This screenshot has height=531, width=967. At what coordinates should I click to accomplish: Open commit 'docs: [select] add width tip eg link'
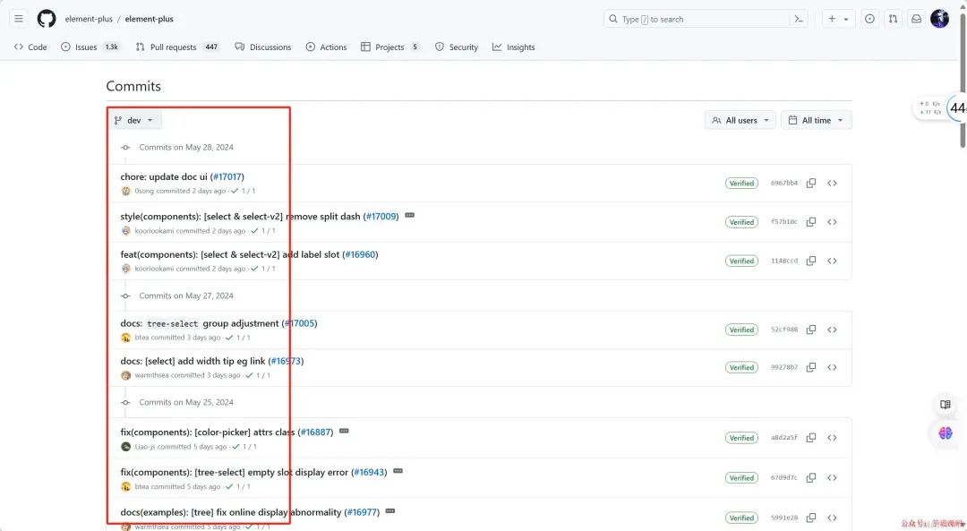[193, 362]
